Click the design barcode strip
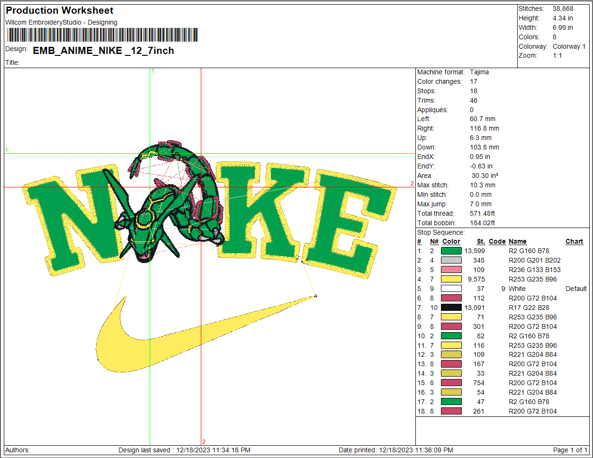 tap(102, 35)
